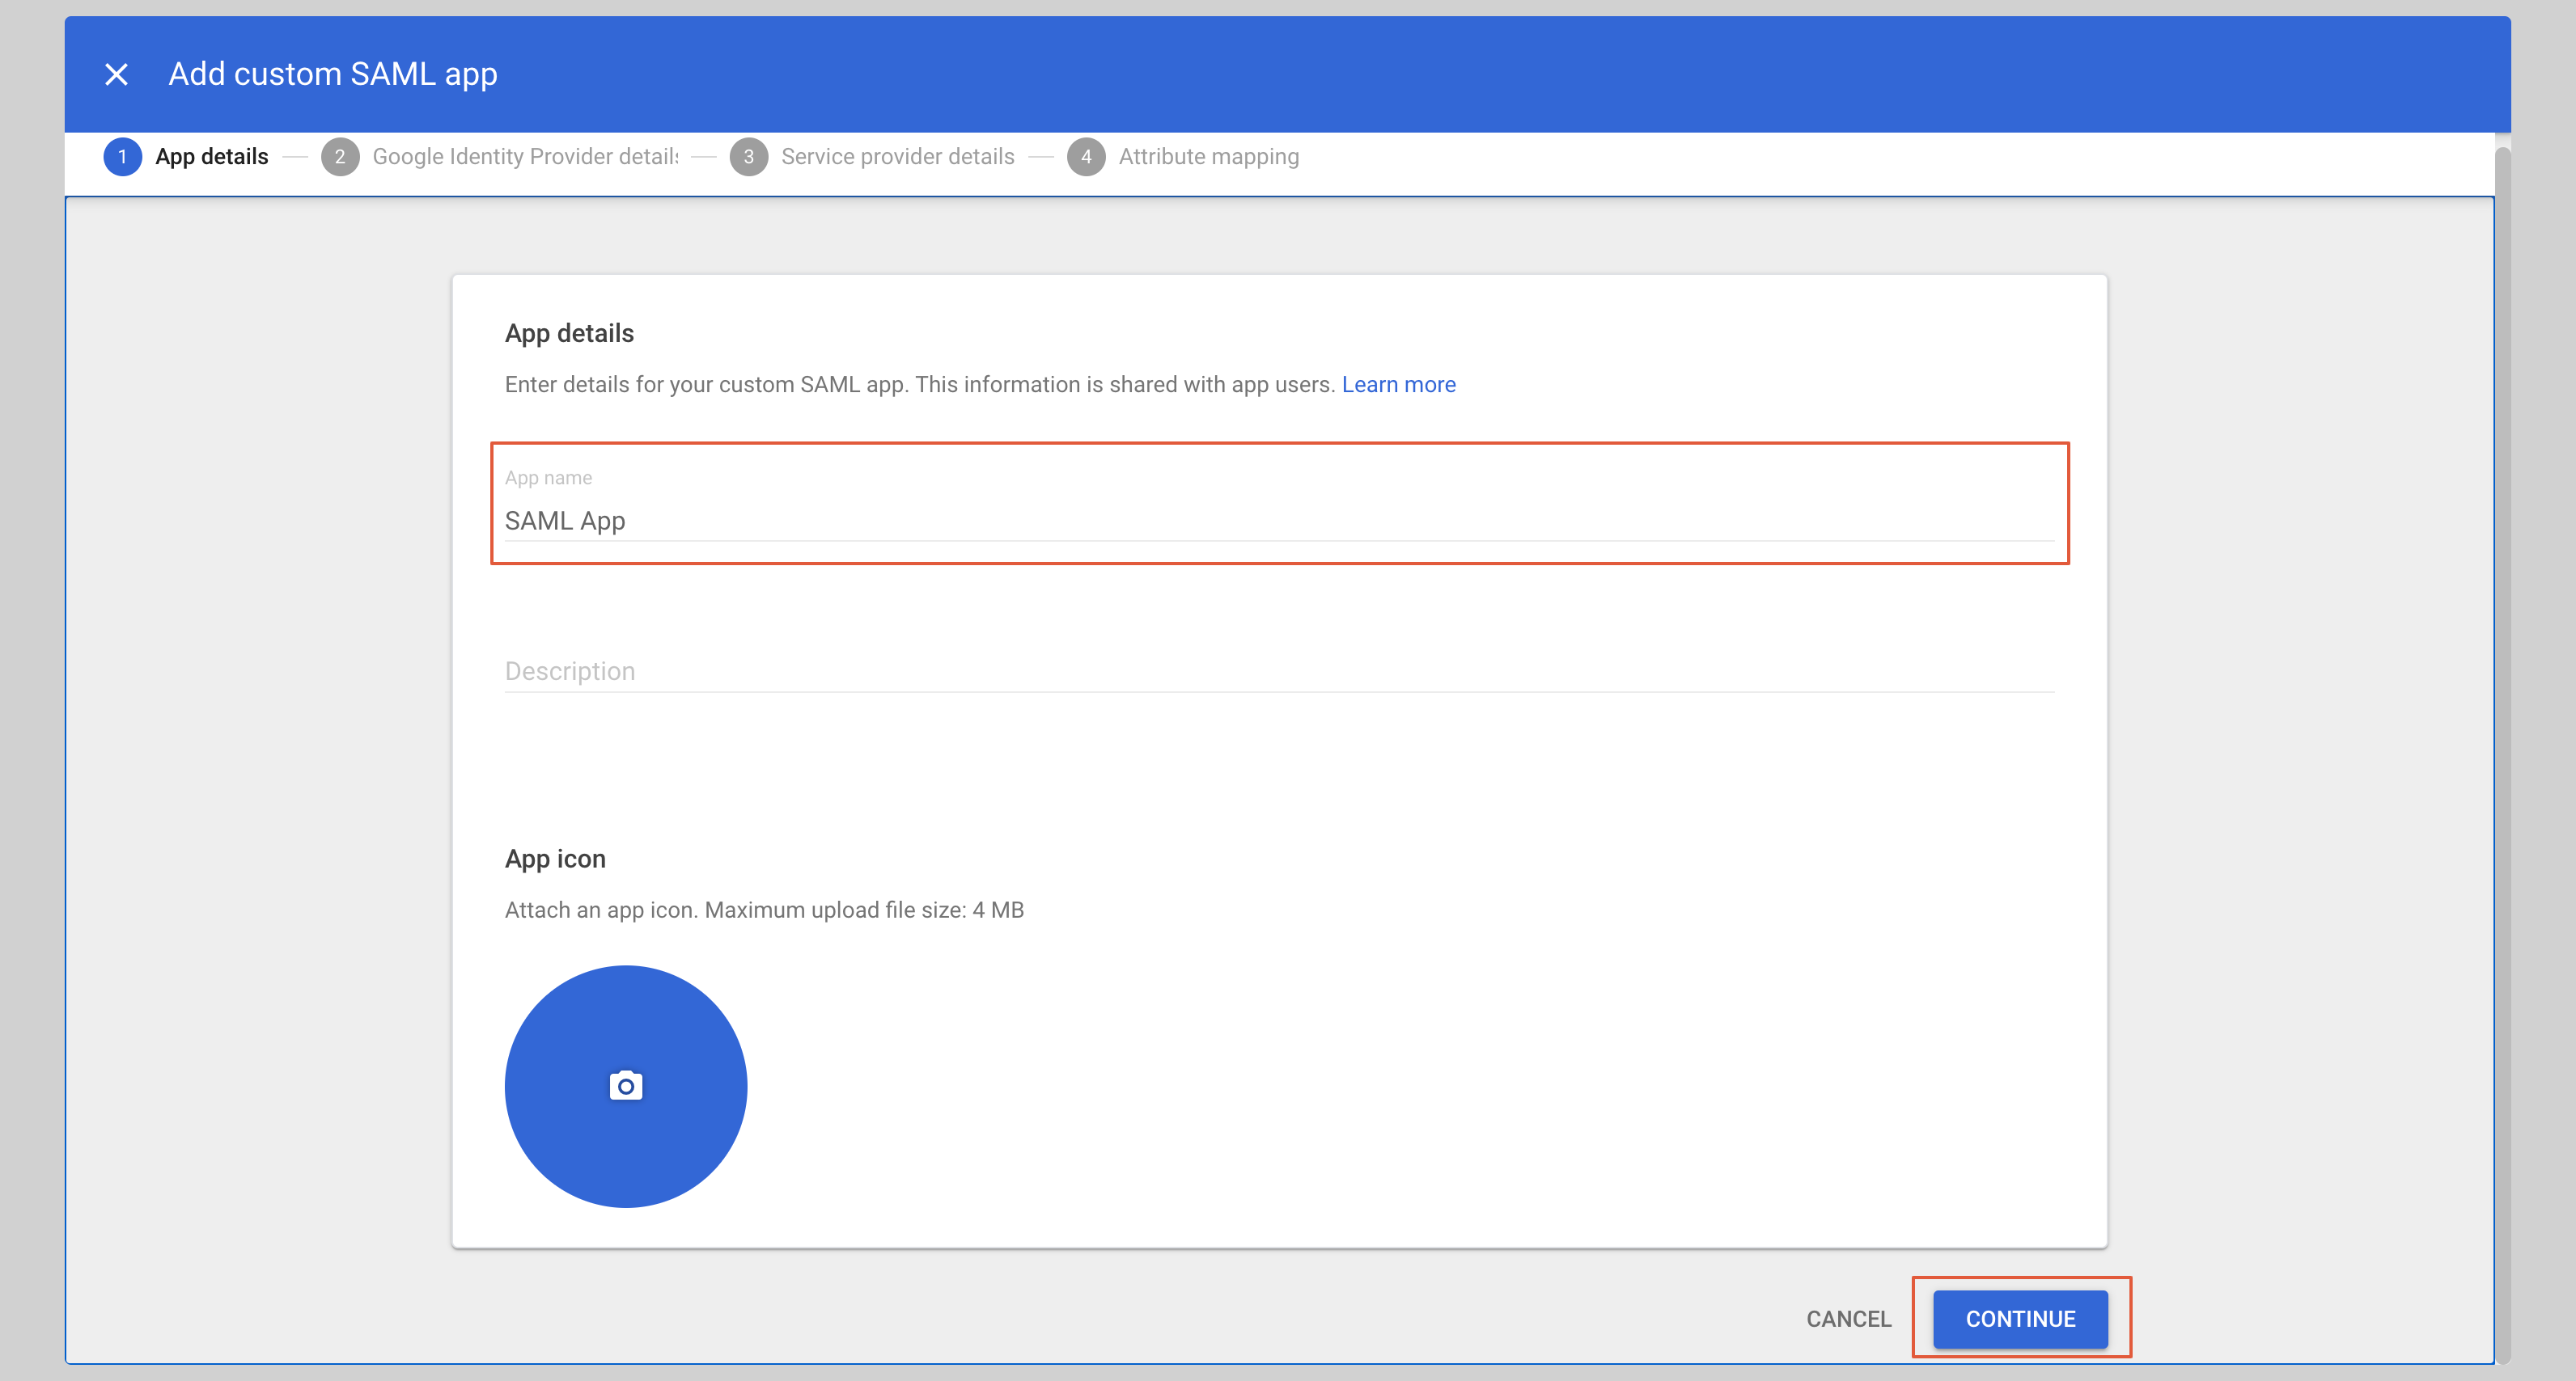Image resolution: width=2576 pixels, height=1381 pixels.
Task: Click the step 2 numbered circle icon
Action: coord(341,157)
